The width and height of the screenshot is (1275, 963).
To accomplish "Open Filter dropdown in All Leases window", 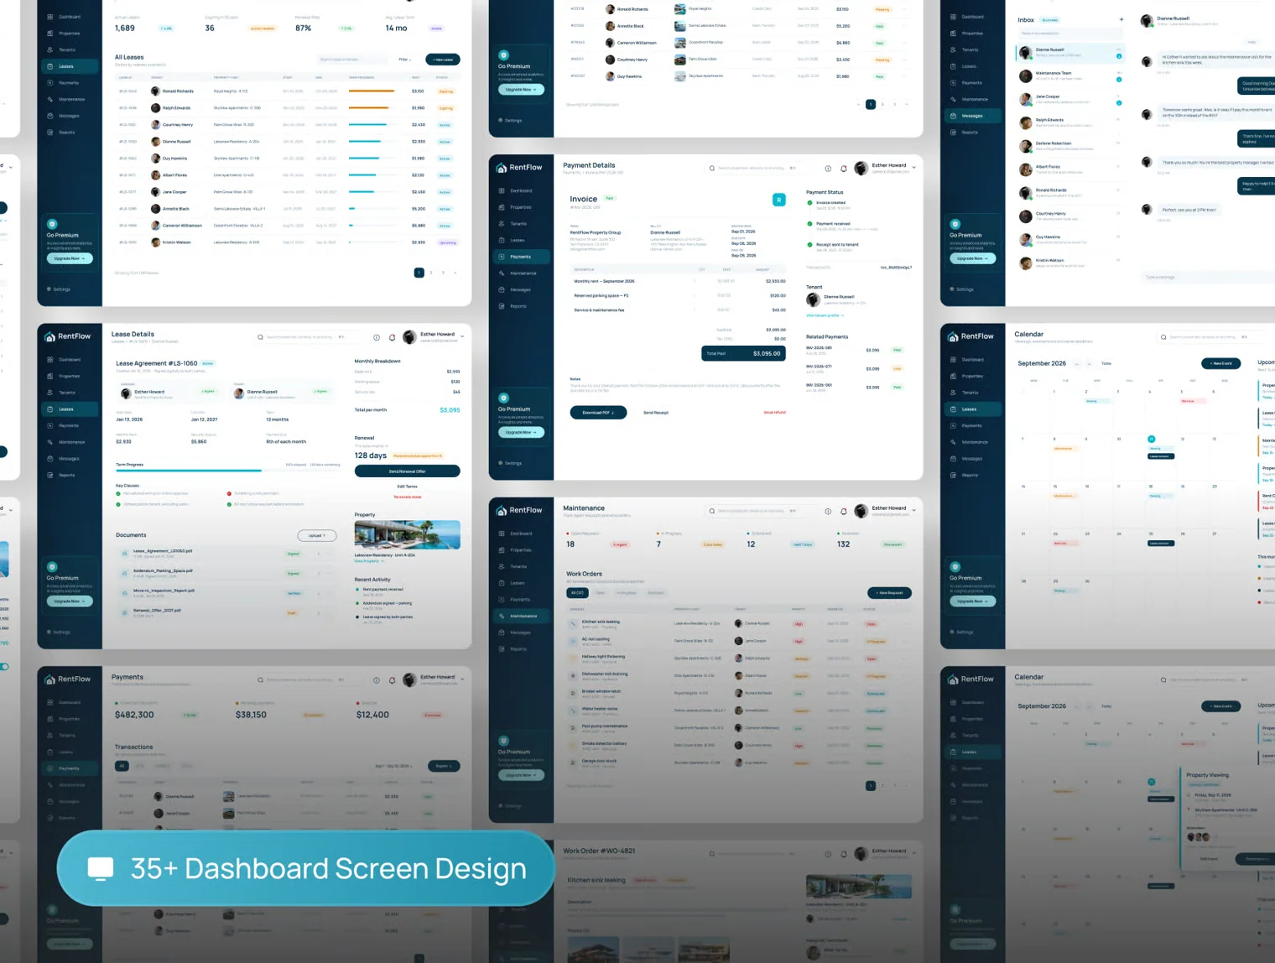I will point(405,60).
